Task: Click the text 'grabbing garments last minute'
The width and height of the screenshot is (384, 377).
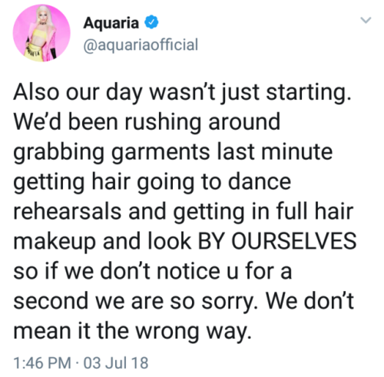Action: click(173, 153)
